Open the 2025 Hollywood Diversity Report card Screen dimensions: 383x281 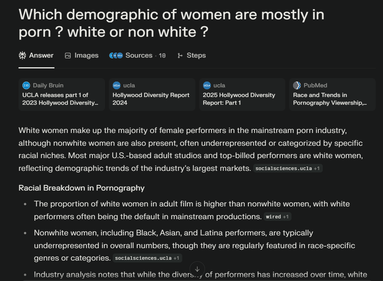tap(242, 94)
